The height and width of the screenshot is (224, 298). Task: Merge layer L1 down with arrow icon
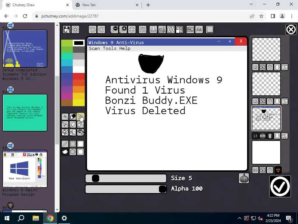point(277,136)
